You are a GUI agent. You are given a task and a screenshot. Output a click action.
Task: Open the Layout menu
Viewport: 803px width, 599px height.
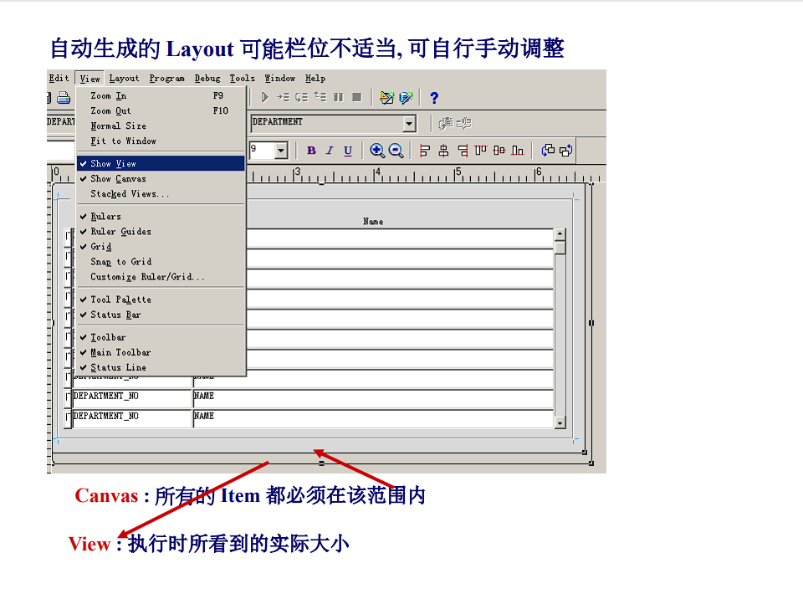point(124,79)
